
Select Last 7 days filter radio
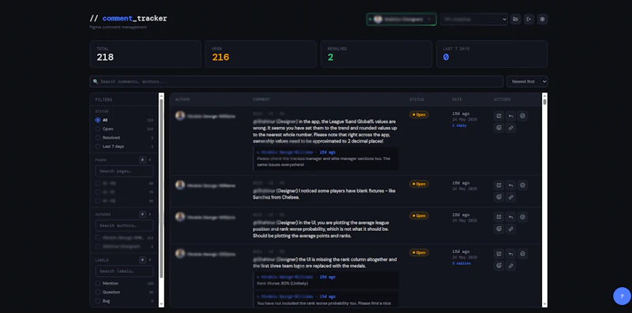[97, 147]
